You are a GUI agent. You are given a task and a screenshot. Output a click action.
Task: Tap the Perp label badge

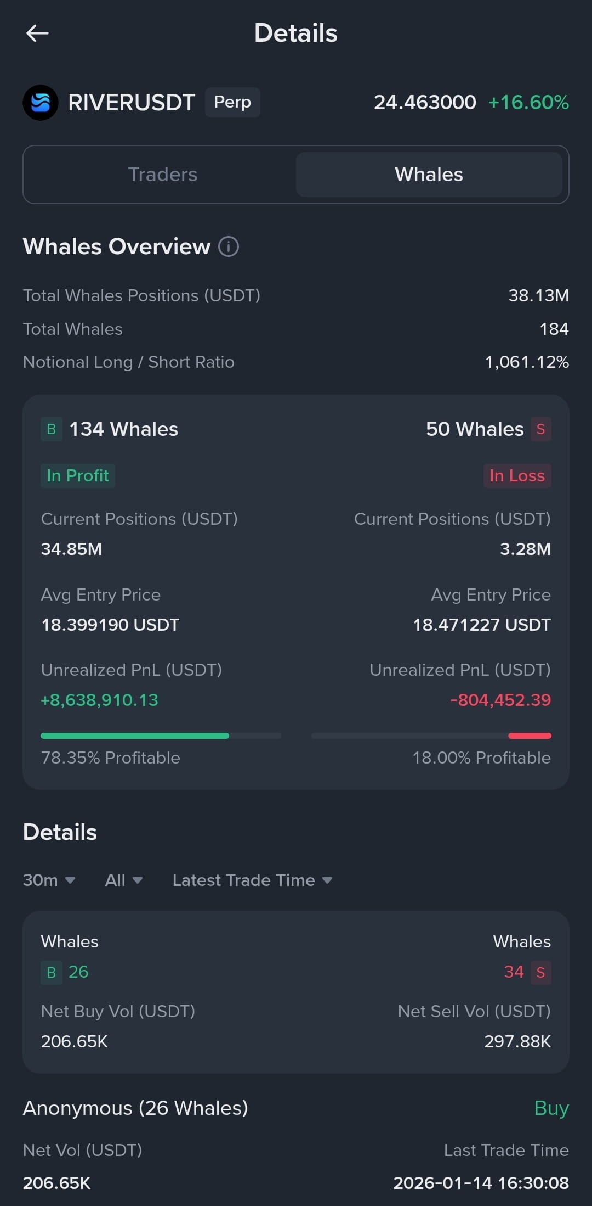pos(232,102)
